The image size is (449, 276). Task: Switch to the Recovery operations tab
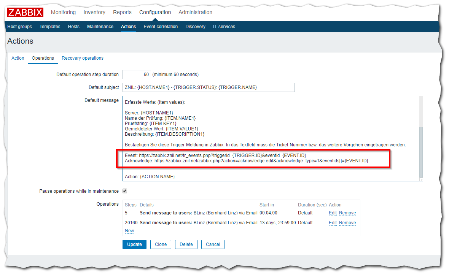83,58
